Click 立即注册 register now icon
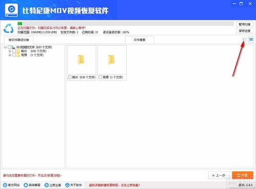The height and width of the screenshot is (189, 256). pos(47,185)
